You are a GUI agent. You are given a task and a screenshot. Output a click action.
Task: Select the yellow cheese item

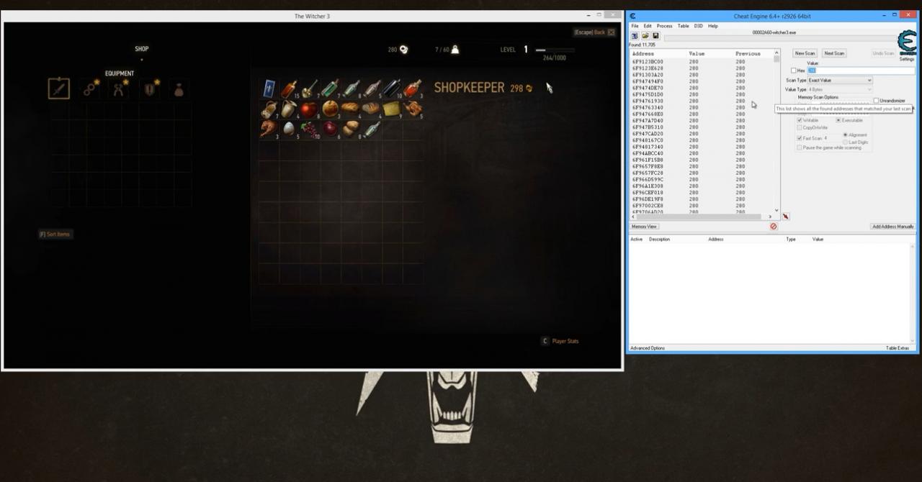coord(392,109)
